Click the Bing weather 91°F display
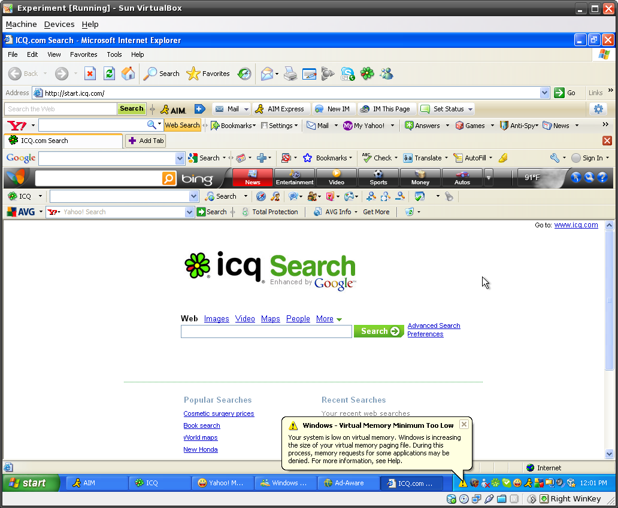 click(532, 178)
